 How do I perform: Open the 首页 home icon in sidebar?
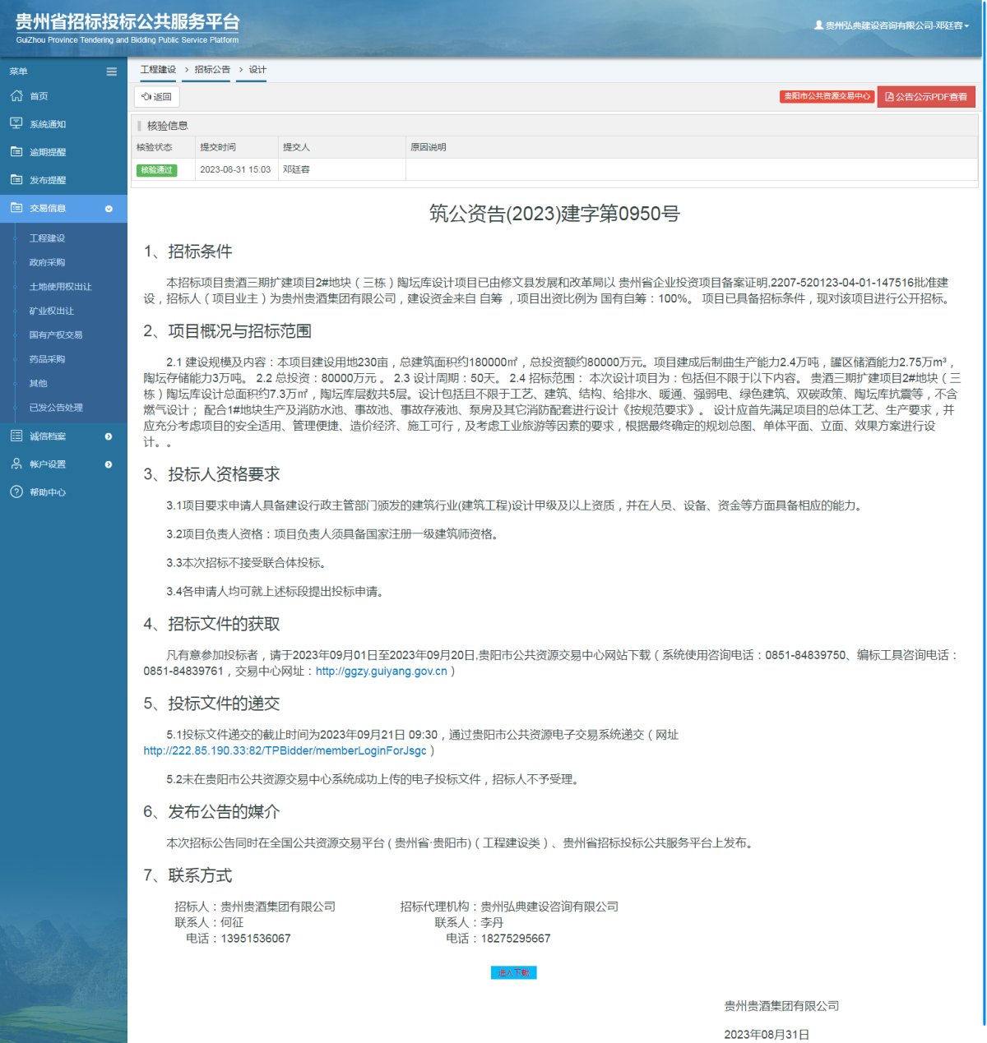(x=16, y=95)
